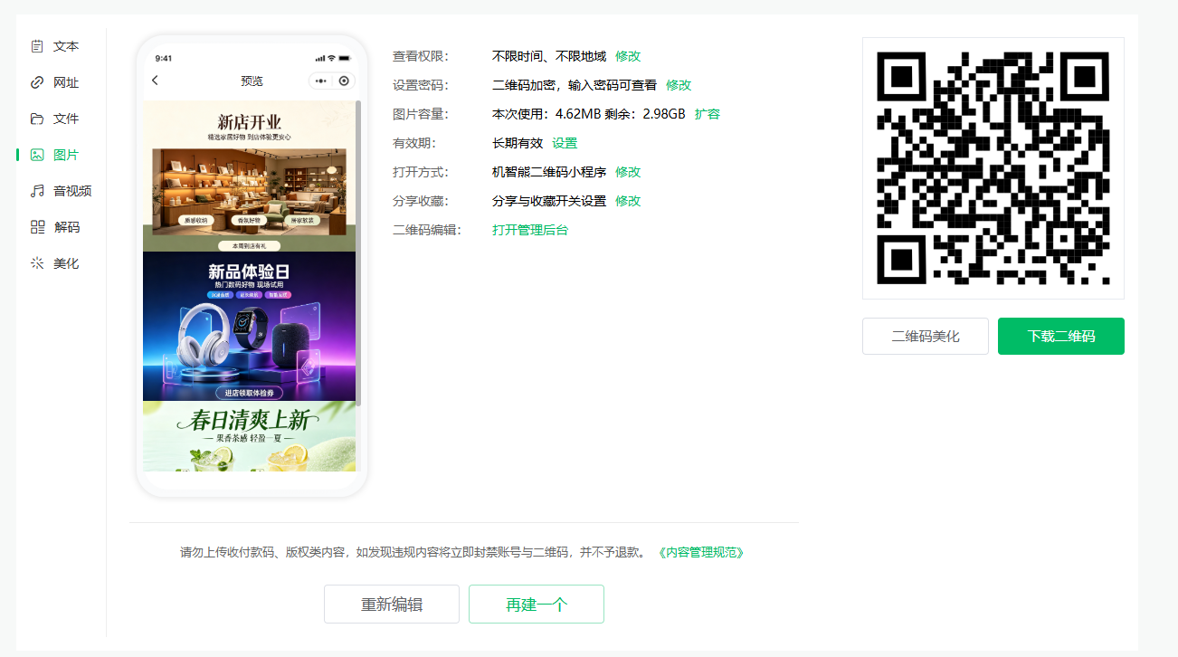The height and width of the screenshot is (657, 1178).
Task: Select the 文件 folder icon in sidebar
Action: [37, 119]
